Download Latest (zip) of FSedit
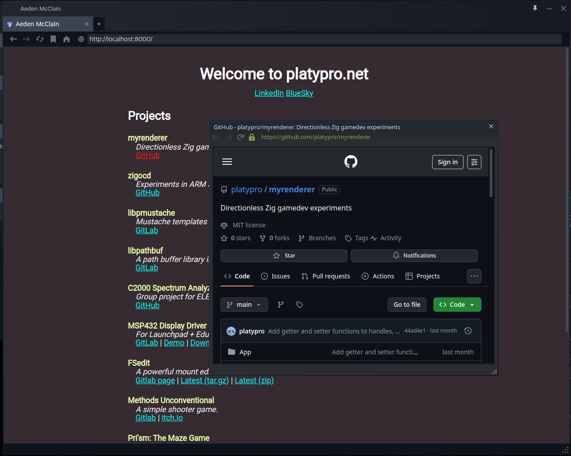 (x=254, y=381)
